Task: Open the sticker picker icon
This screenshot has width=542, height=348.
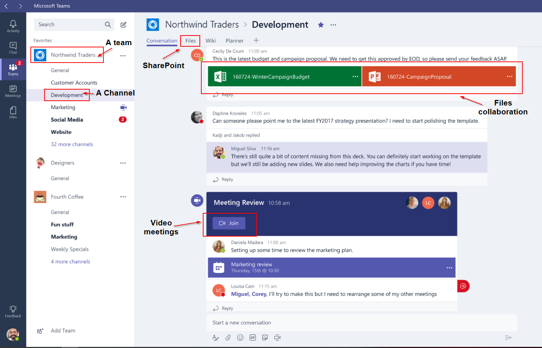Action: pos(265,338)
